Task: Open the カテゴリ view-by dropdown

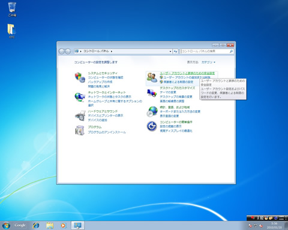Action: pyautogui.click(x=208, y=62)
